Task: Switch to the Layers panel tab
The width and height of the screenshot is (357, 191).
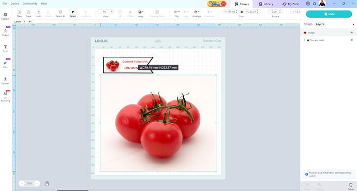Action: 320,24
